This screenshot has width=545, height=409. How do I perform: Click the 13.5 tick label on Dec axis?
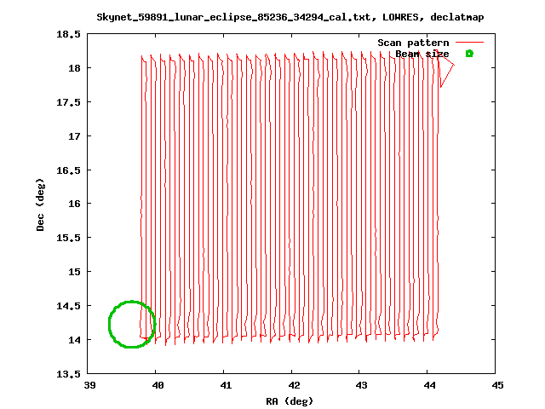(x=68, y=374)
